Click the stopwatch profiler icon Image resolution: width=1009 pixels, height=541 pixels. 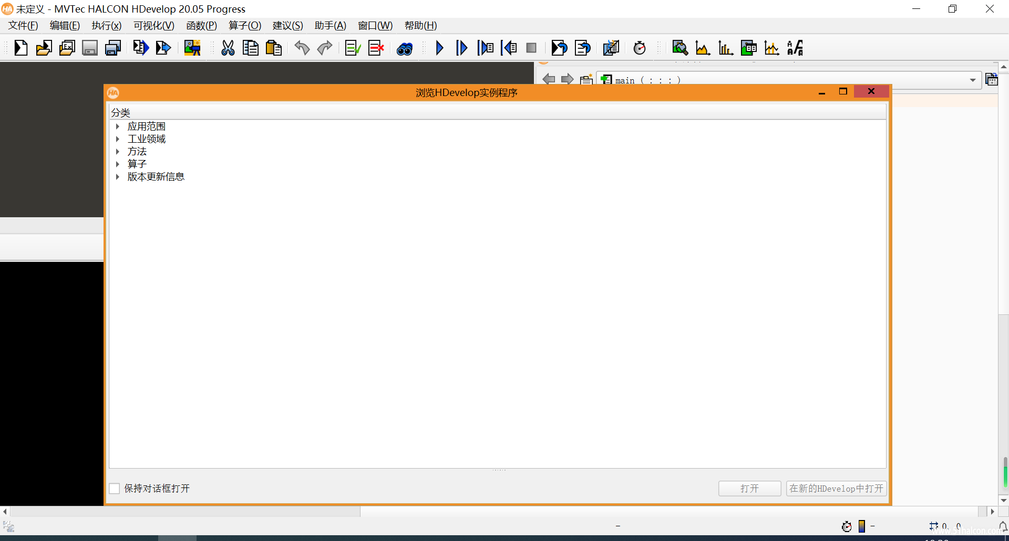pyautogui.click(x=640, y=48)
